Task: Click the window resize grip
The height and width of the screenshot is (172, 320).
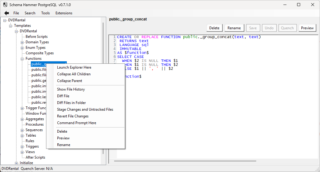Action: pyautogui.click(x=317, y=169)
